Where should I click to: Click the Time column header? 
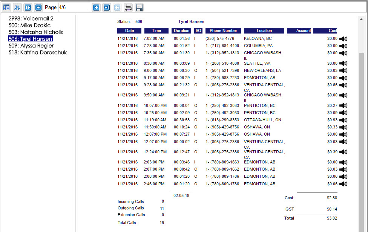[156, 31]
